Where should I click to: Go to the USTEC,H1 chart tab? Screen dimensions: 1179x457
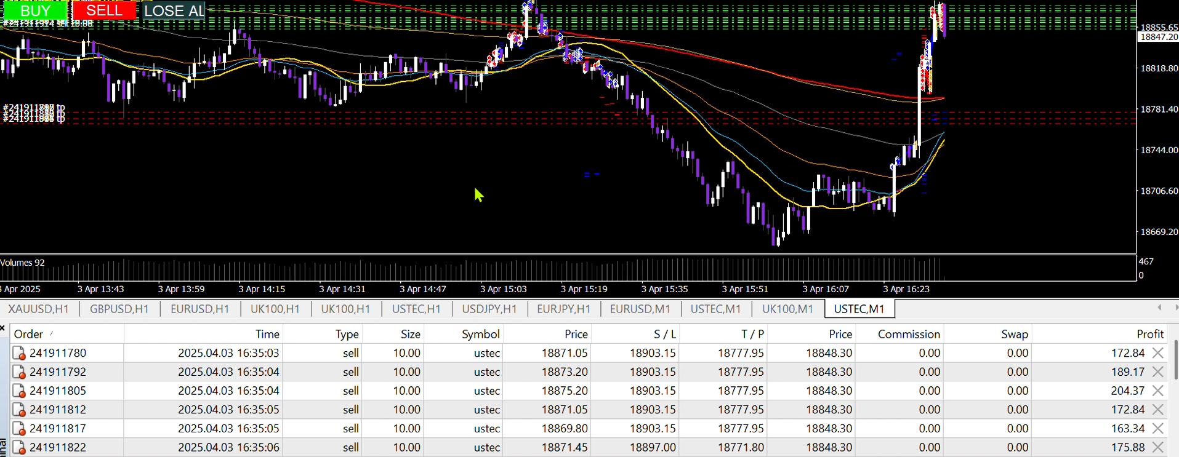pos(417,309)
